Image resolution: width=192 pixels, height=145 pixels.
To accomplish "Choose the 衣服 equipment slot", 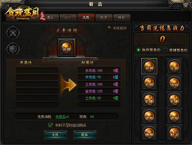I will point(149,83).
